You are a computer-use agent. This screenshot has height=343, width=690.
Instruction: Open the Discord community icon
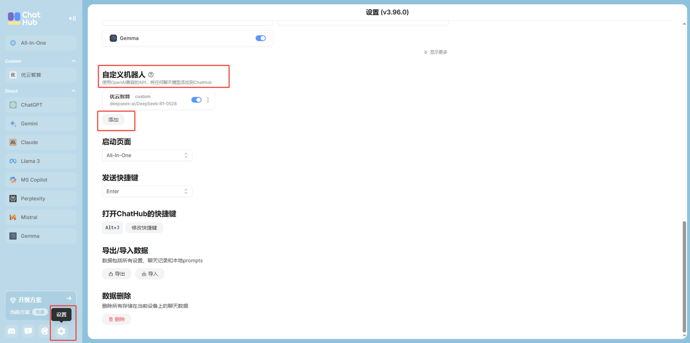[x=12, y=331]
